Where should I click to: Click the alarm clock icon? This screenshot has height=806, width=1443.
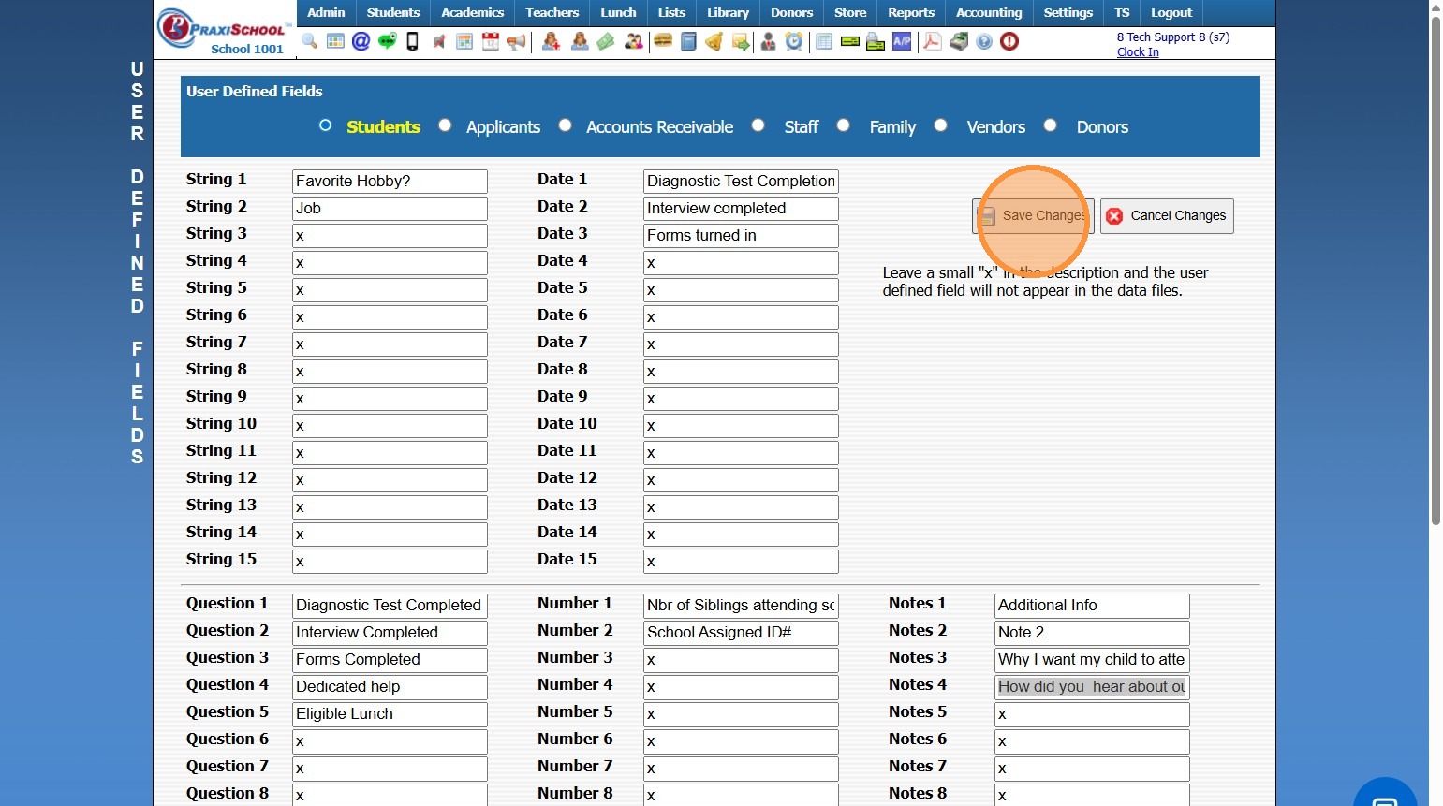pyautogui.click(x=794, y=41)
